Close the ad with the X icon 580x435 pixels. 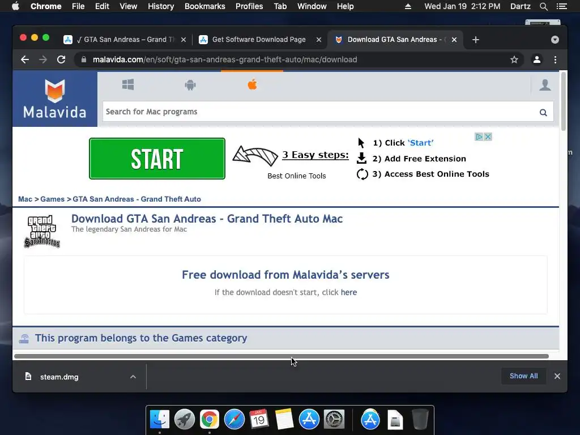tap(488, 137)
